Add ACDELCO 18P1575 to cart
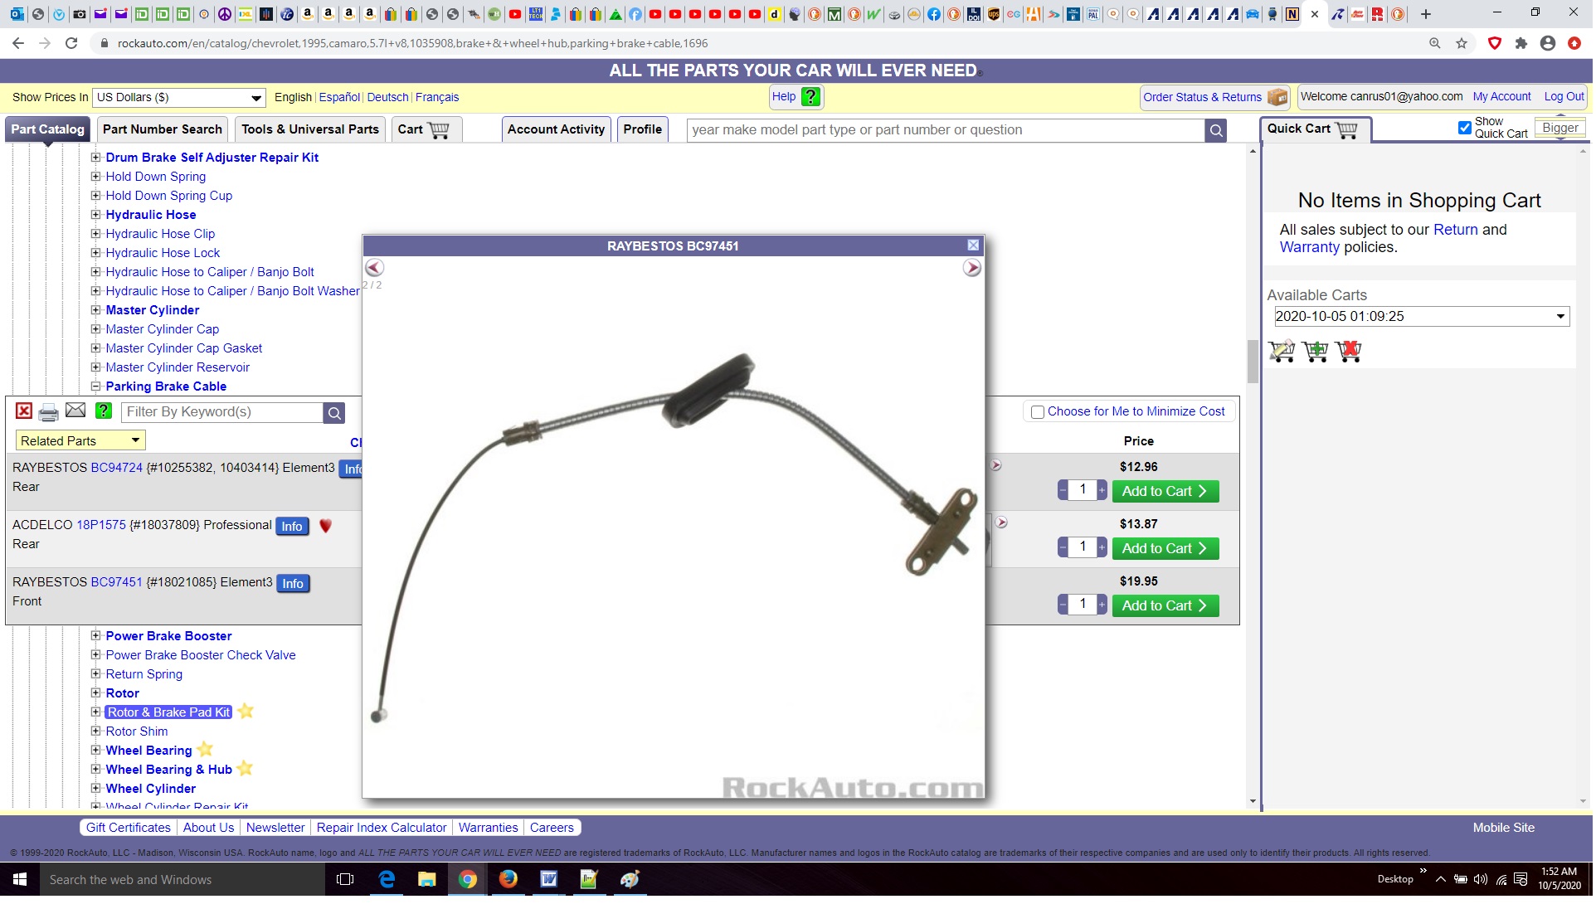 [x=1167, y=550]
